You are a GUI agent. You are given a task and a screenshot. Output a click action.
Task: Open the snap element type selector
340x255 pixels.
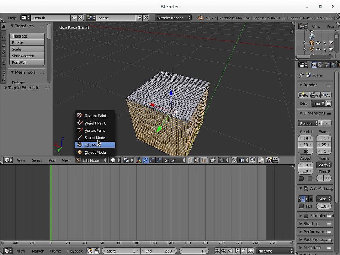243,160
